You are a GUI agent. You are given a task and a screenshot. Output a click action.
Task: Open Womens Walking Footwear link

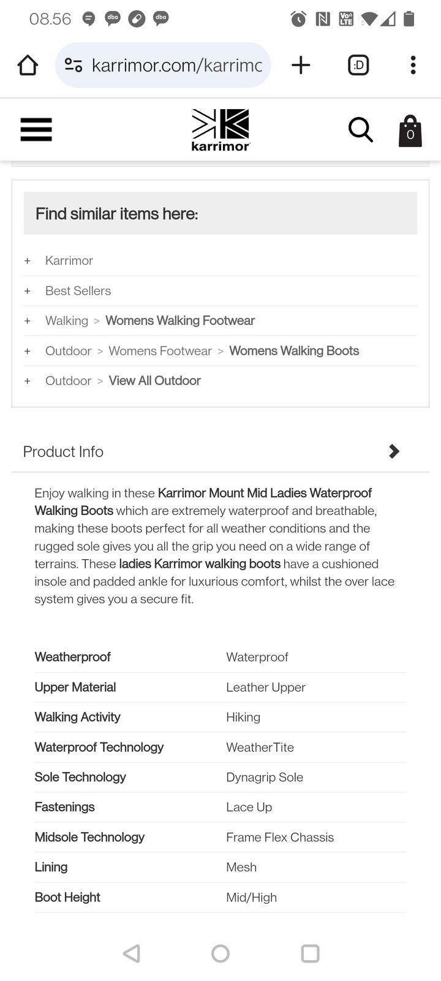tap(179, 321)
